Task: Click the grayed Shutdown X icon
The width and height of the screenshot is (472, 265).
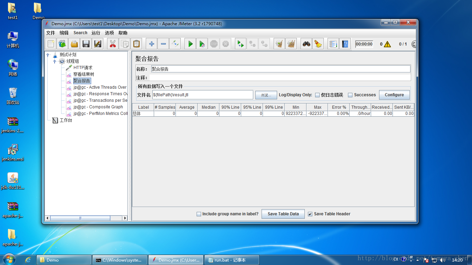Action: (x=226, y=44)
